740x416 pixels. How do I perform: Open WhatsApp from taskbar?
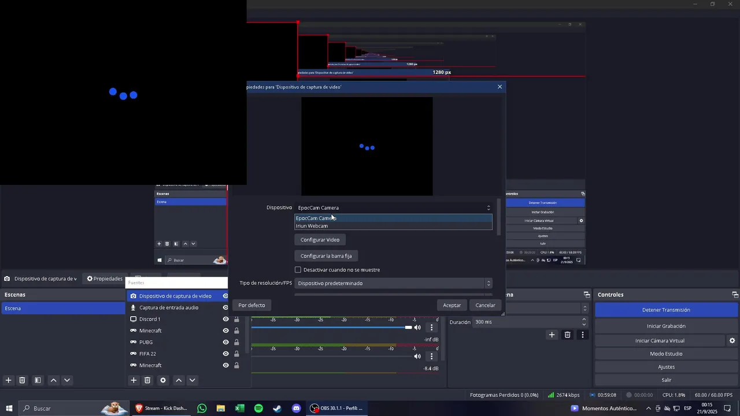pos(202,408)
